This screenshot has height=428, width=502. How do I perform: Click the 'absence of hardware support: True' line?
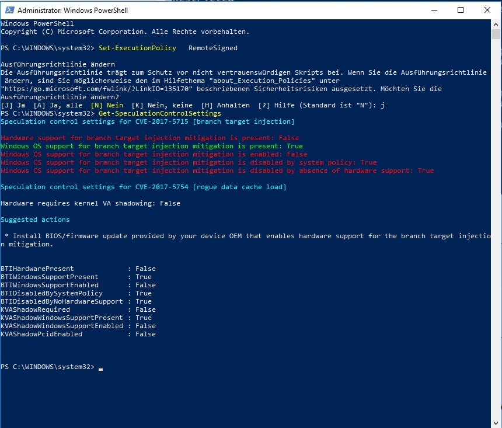[217, 170]
